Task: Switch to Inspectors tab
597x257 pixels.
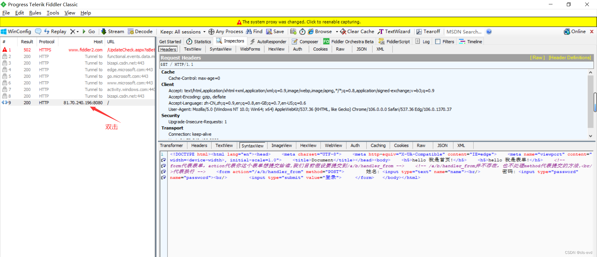Action: [230, 41]
